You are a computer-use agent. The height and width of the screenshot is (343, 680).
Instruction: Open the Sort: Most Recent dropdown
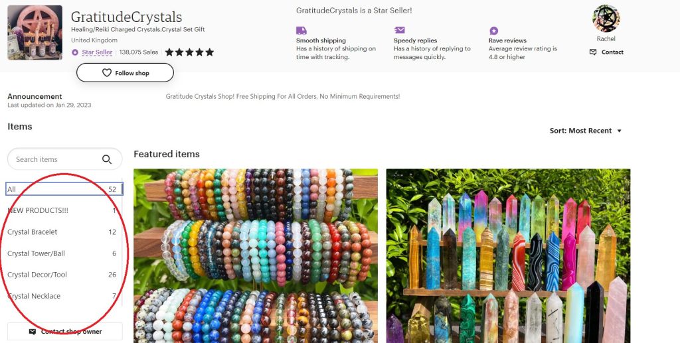586,131
